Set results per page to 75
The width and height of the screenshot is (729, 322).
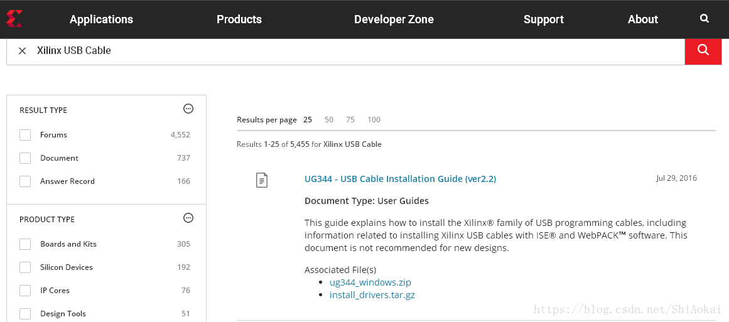[350, 120]
